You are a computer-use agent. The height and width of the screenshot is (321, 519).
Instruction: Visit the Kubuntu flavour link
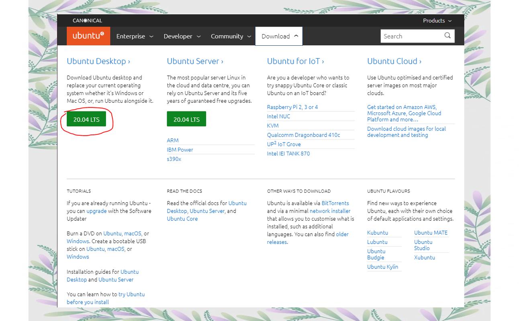tap(378, 232)
